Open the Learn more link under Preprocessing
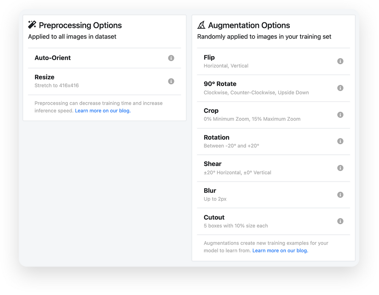The image size is (379, 295). (103, 111)
